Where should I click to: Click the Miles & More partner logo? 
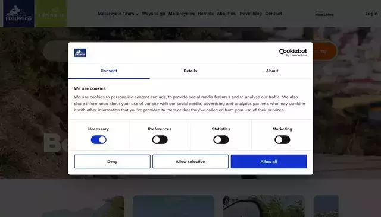coord(324,14)
